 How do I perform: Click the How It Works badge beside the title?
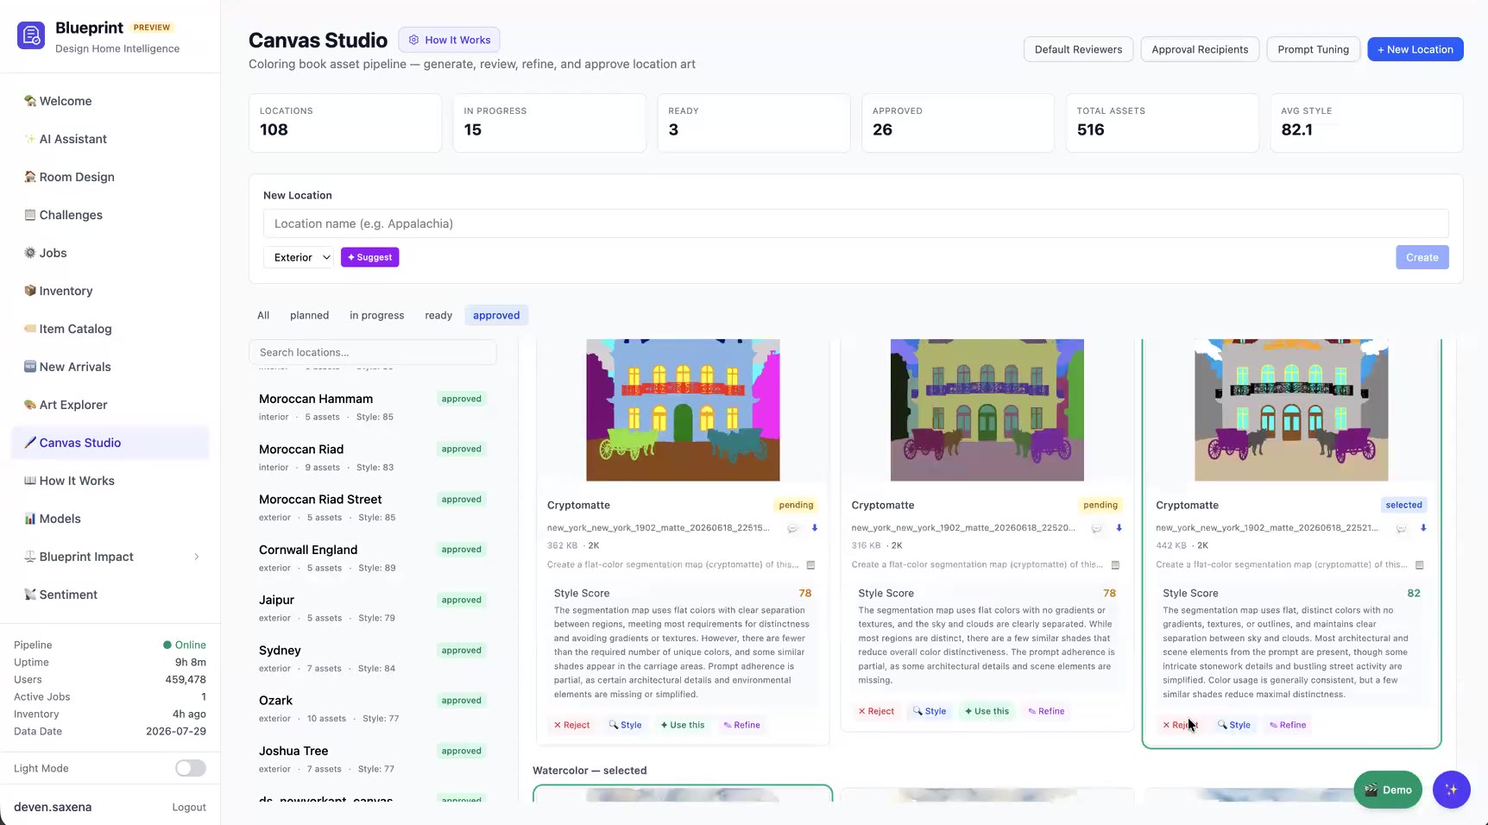[449, 40]
